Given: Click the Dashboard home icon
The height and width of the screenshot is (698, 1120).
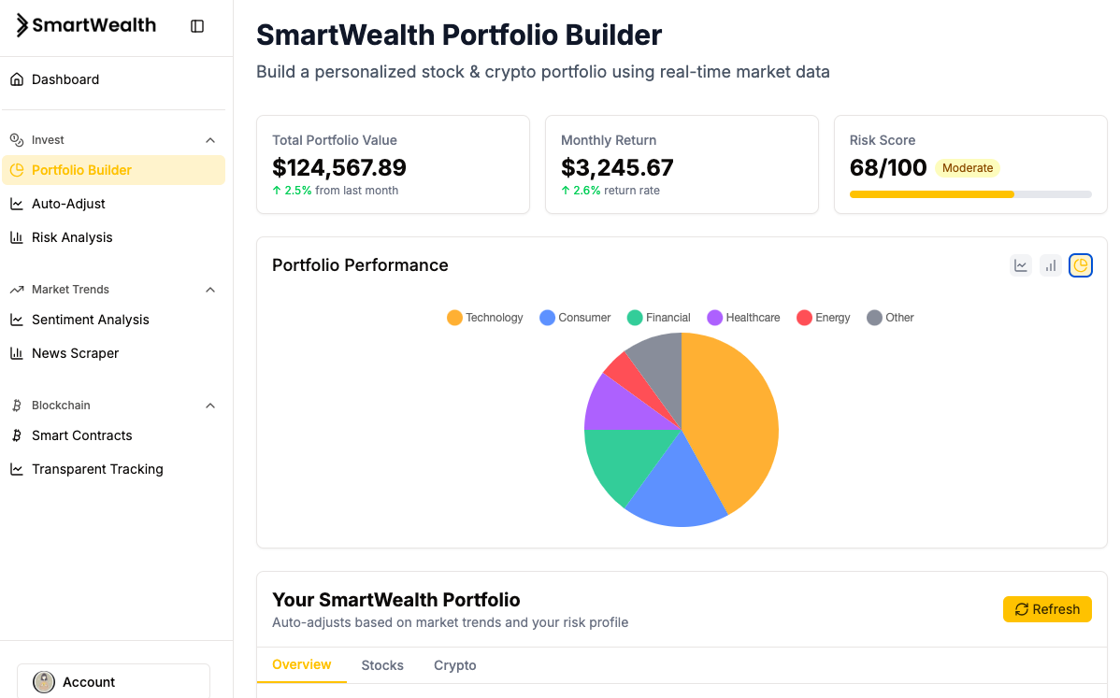Looking at the screenshot, I should click(x=17, y=79).
